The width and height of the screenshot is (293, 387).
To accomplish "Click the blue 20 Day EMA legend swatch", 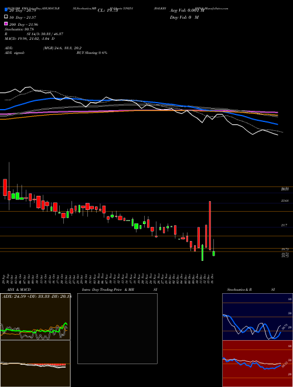I will tap(6, 9).
